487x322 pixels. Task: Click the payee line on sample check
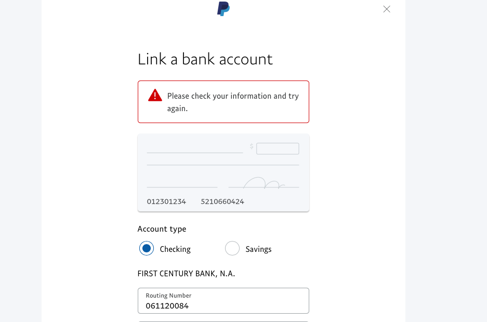(195, 152)
